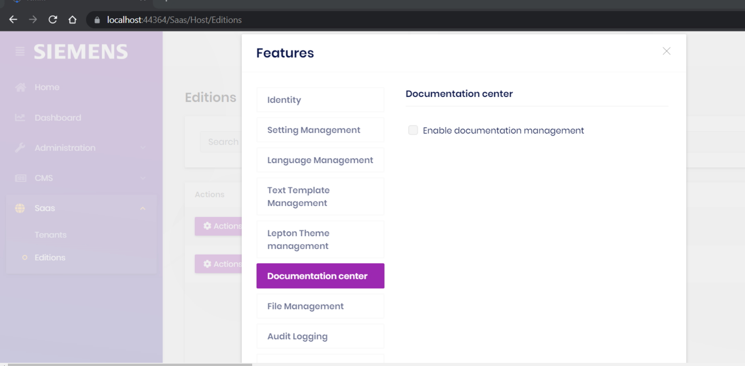The height and width of the screenshot is (366, 745).
Task: Click the Home house icon in sidebar
Action: (21, 87)
